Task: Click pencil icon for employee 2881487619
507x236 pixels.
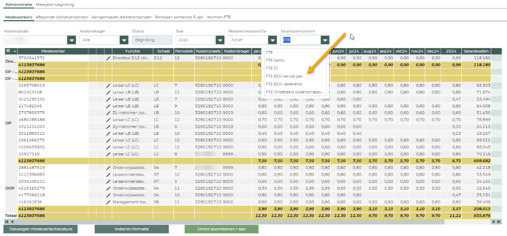Action: pyautogui.click(x=109, y=167)
